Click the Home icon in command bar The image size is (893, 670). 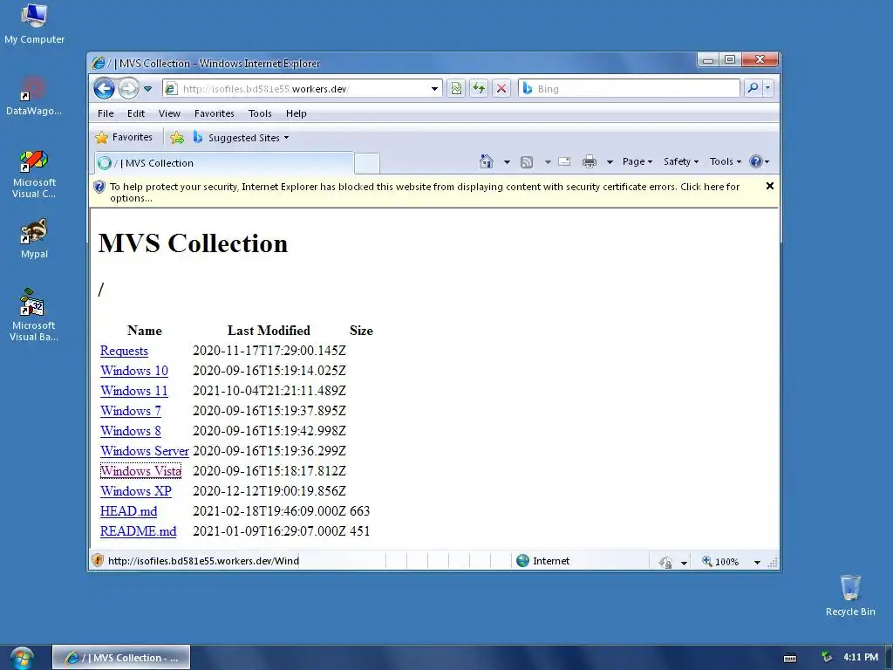487,161
